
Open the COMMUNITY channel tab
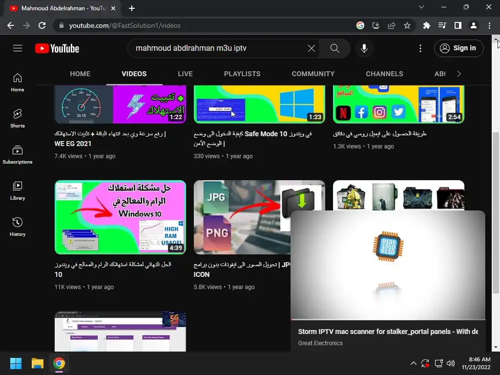click(313, 74)
